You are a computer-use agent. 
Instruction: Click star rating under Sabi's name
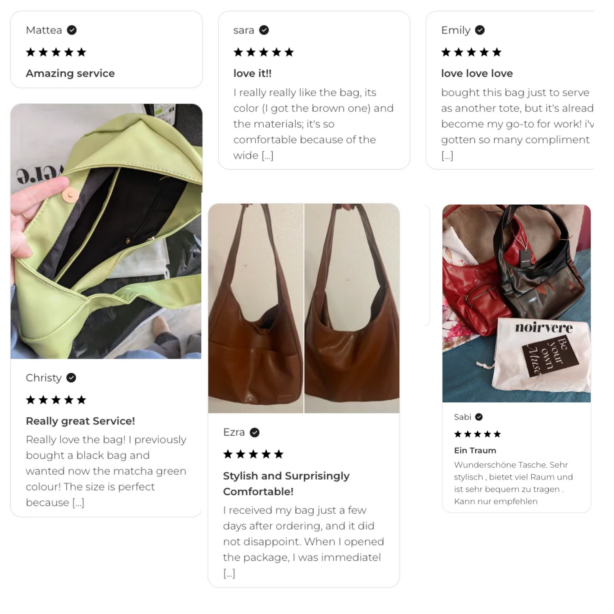pos(477,434)
